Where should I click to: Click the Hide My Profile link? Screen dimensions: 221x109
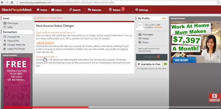[x=45, y=43]
